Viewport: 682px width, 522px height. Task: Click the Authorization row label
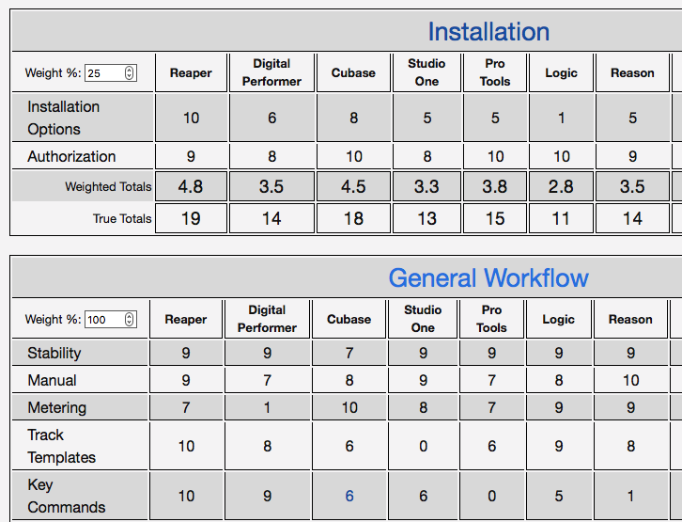point(71,157)
